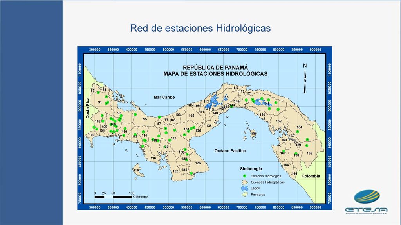Click the black-and-white scale bar
Viewport: 401px width, 225px height.
(x=113, y=197)
